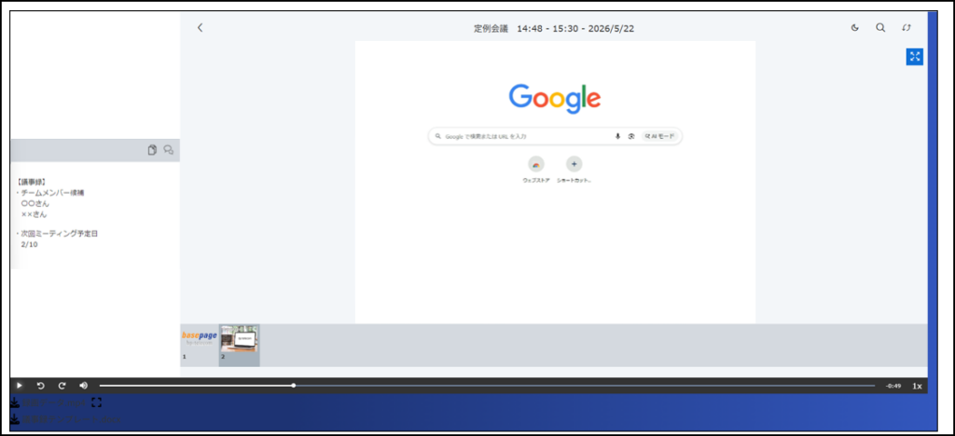This screenshot has width=955, height=436.
Task: Open the chat bubbles icon in notes panel
Action: click(x=169, y=150)
